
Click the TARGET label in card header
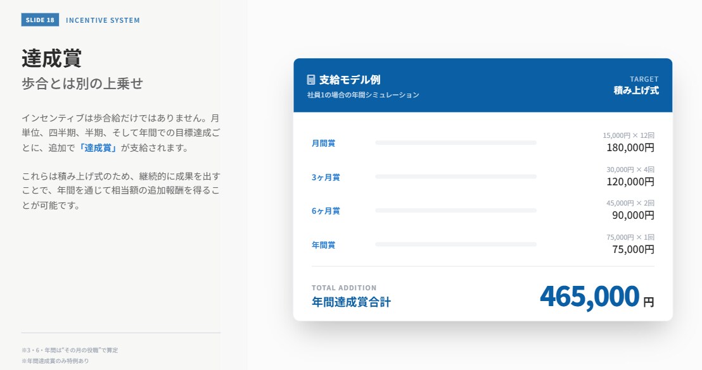point(644,79)
